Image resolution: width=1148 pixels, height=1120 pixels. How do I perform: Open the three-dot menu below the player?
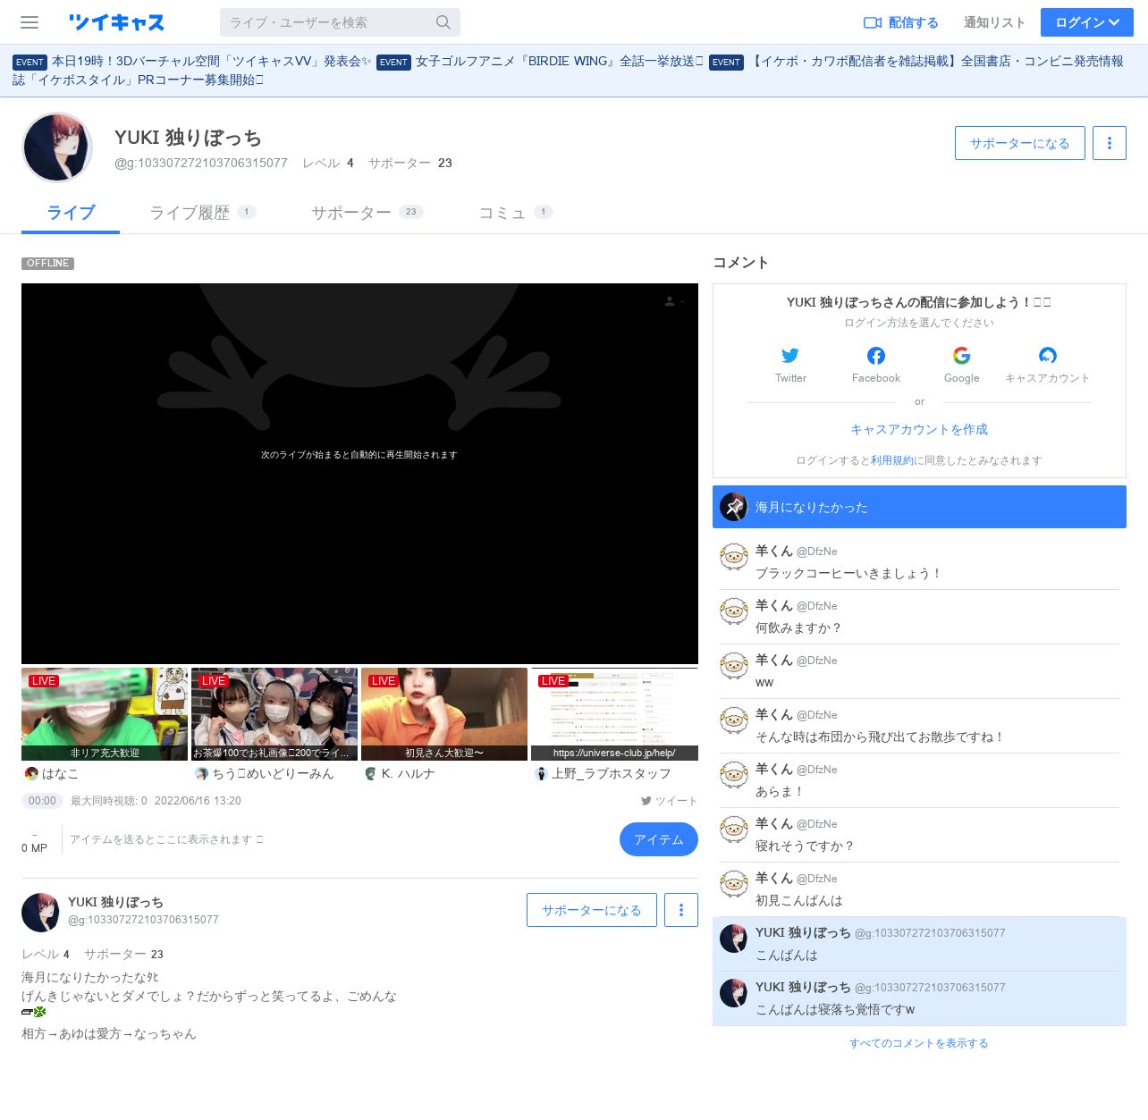(x=681, y=910)
